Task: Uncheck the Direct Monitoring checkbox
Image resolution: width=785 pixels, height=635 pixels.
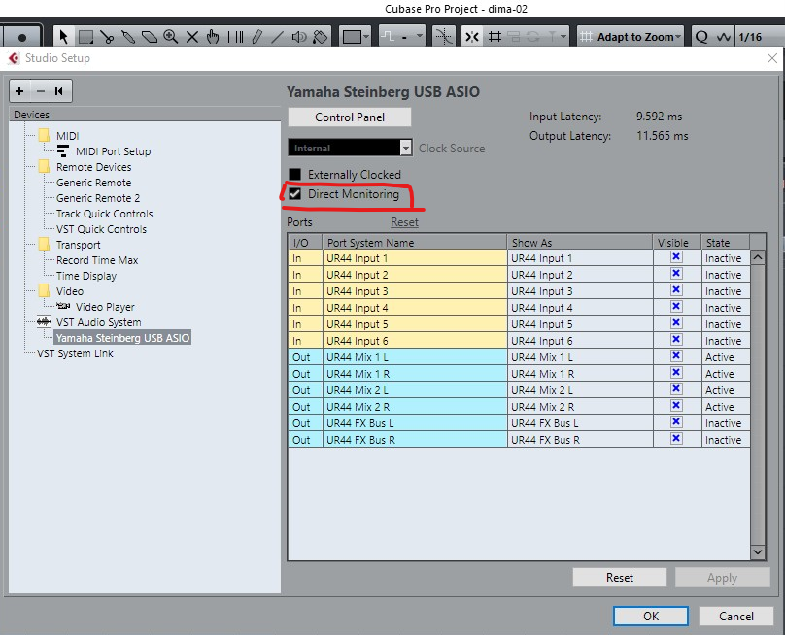Action: pyautogui.click(x=295, y=194)
